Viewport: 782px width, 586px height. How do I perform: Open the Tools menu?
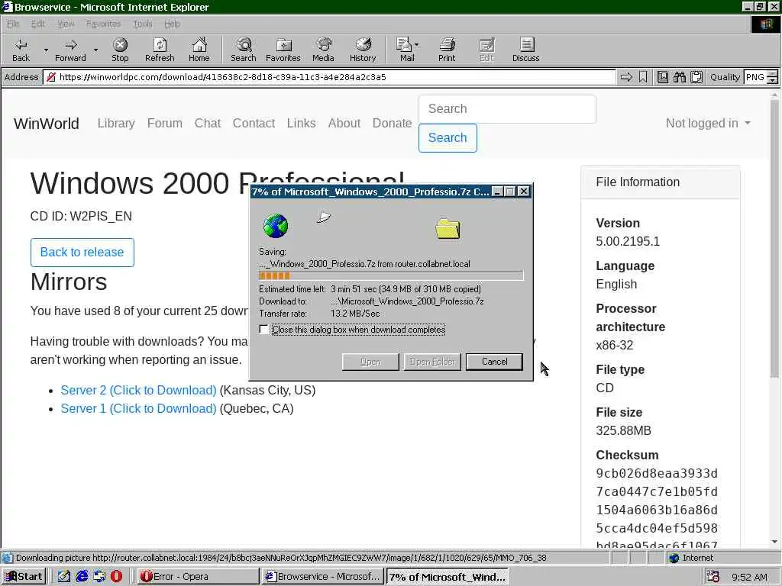click(x=143, y=24)
